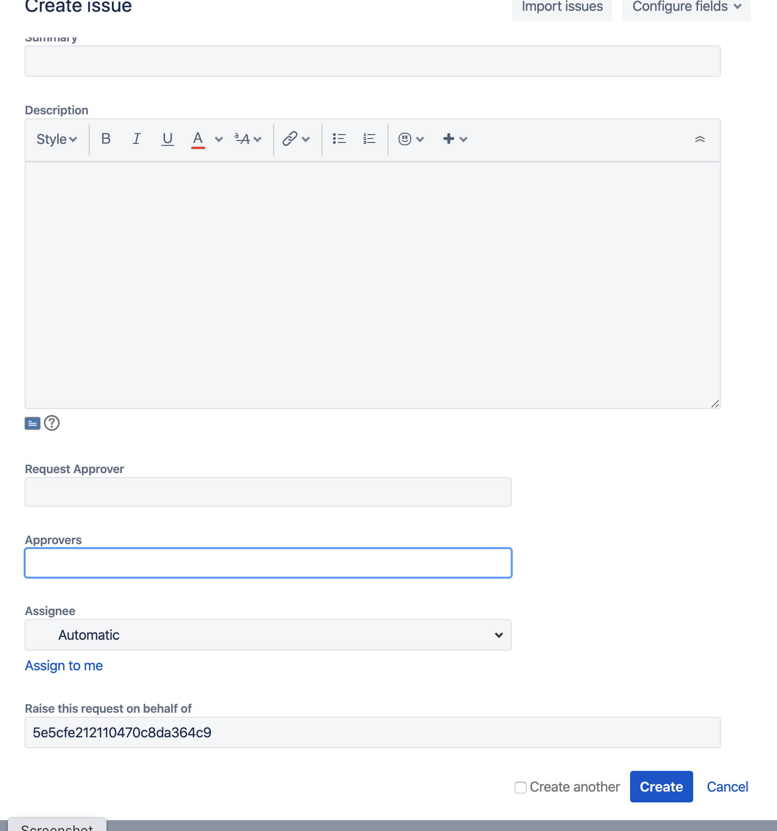Open Configure fields dropdown

[686, 7]
